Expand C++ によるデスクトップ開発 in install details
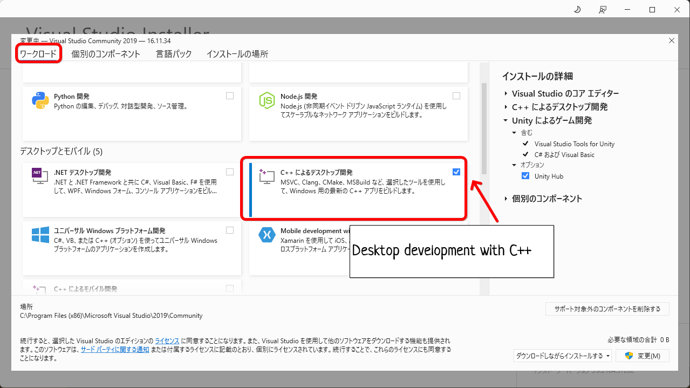 coord(506,107)
